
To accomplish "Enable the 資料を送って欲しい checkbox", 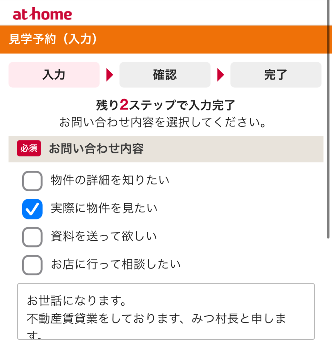I will pos(32,237).
